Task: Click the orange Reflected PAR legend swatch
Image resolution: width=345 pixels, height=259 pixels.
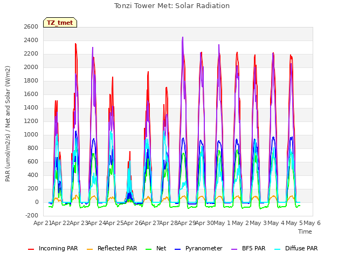Action: click(x=90, y=249)
